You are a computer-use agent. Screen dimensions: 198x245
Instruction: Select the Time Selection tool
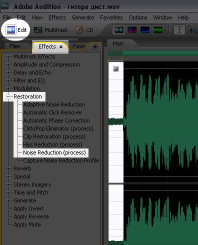click(x=179, y=30)
